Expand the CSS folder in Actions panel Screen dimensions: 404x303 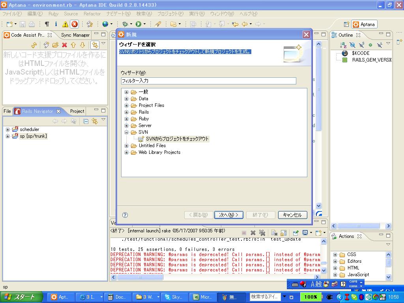click(335, 254)
